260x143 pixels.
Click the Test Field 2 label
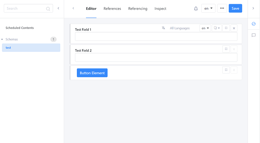83,51
